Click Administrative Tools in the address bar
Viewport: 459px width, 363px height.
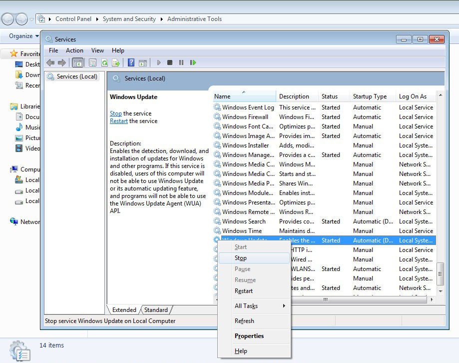[x=194, y=19]
